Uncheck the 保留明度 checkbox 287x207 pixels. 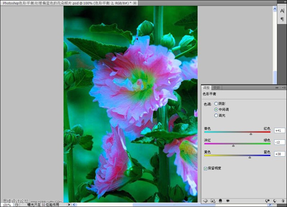206,167
